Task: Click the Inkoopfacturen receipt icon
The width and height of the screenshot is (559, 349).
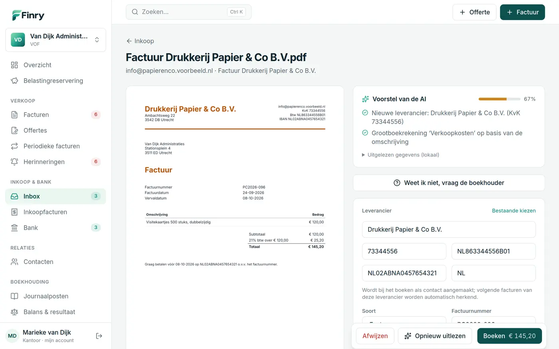Action: (x=14, y=212)
